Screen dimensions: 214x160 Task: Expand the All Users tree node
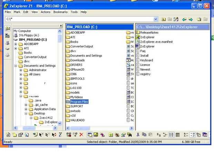pos(21,74)
